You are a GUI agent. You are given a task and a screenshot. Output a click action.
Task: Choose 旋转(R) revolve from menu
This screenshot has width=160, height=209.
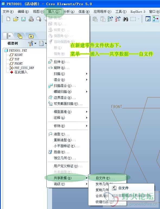68,68
